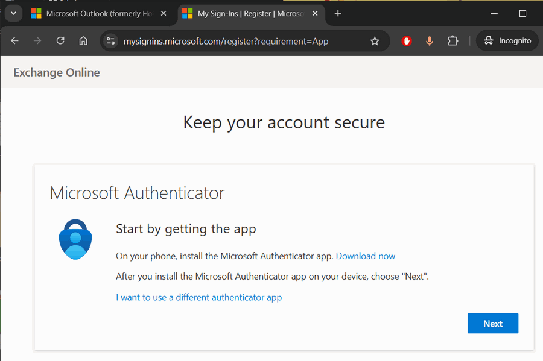Follow the Download now link
Image resolution: width=543 pixels, height=361 pixels.
click(365, 256)
